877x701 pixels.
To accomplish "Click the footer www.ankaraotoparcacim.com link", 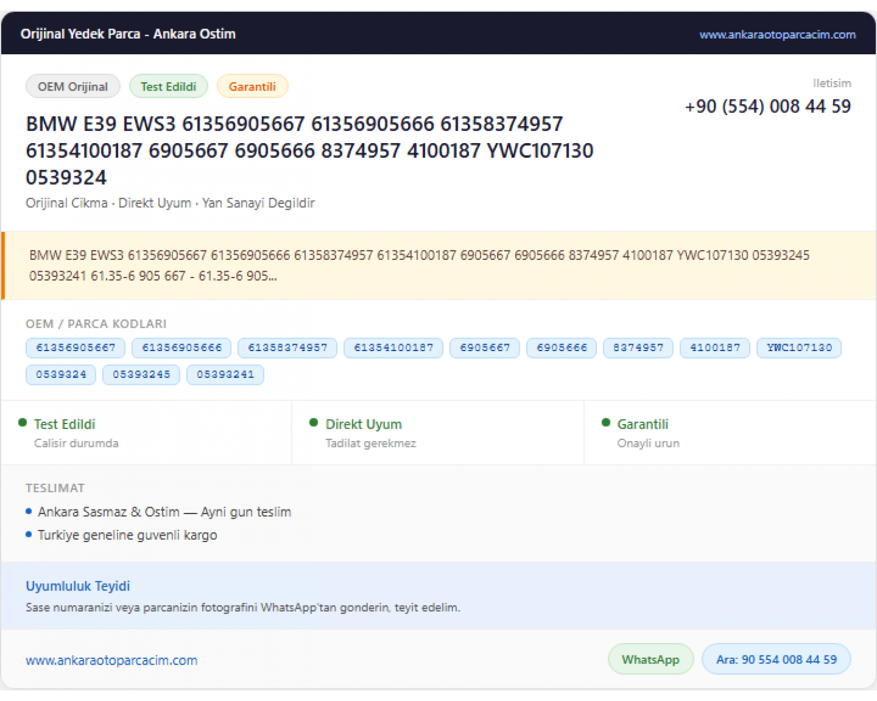I will (x=112, y=660).
